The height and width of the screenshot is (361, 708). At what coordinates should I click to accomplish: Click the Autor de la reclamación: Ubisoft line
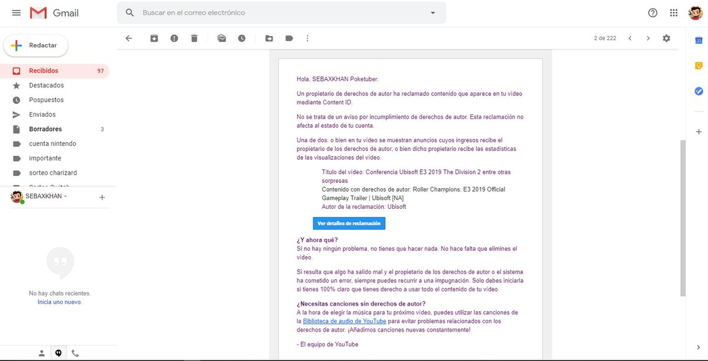coord(364,206)
